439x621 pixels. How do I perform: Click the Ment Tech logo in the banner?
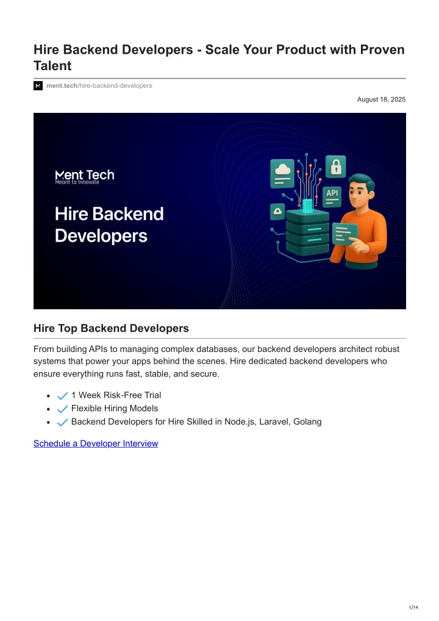click(x=85, y=177)
